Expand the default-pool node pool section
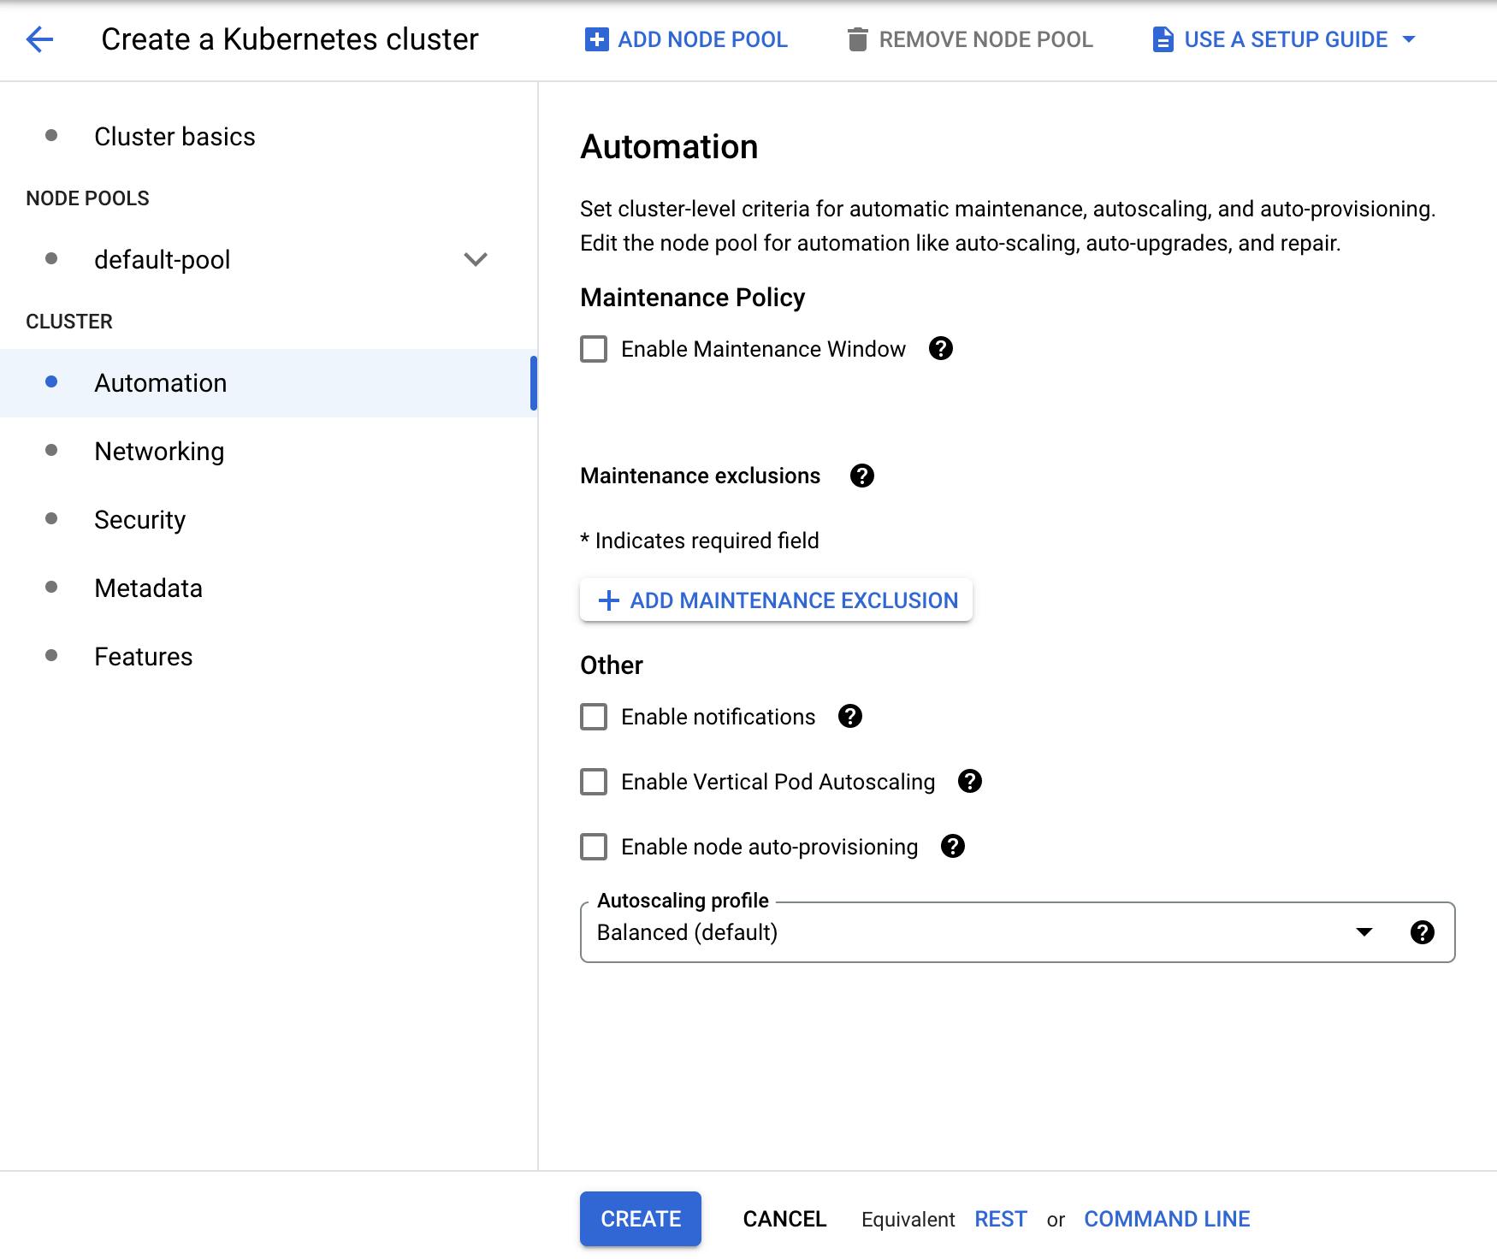This screenshot has height=1259, width=1497. (x=476, y=259)
